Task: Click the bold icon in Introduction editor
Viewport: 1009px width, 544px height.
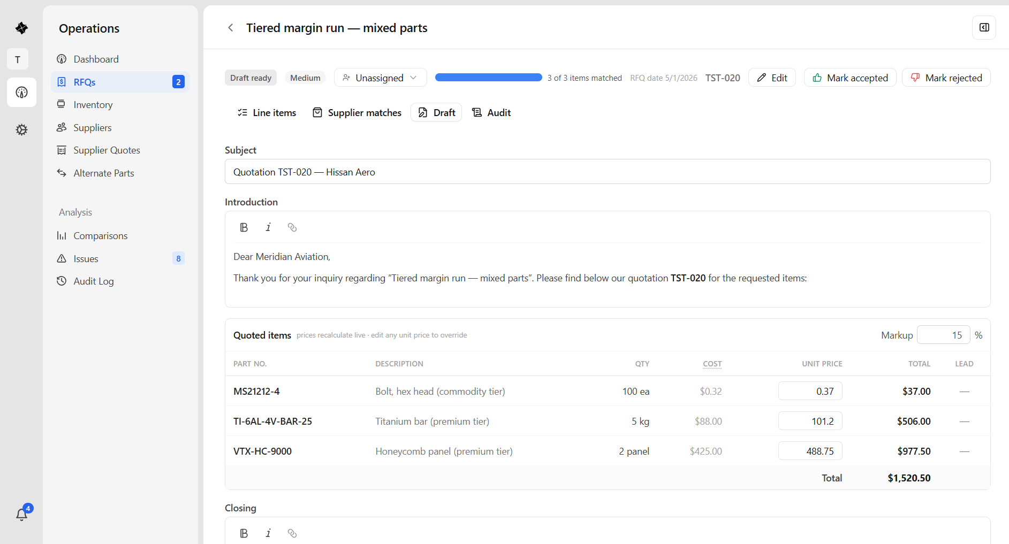Action: coord(244,227)
